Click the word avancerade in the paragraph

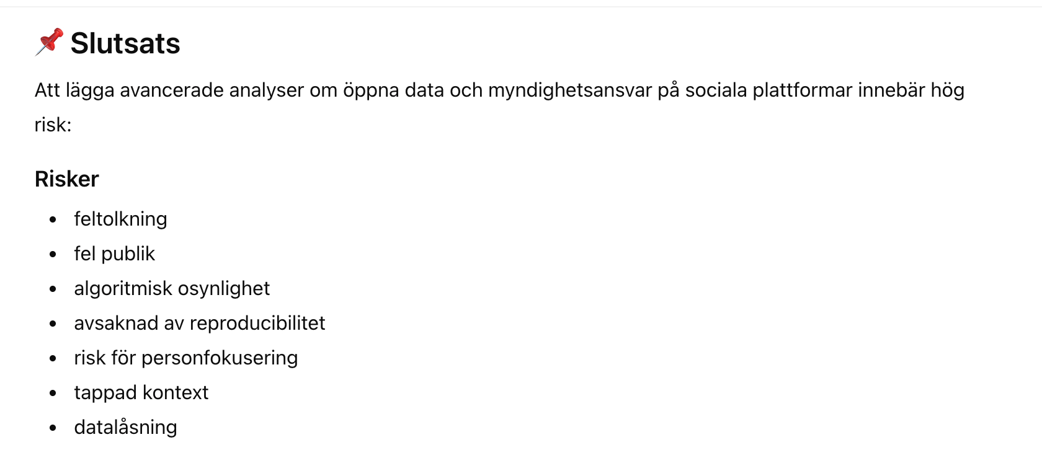pos(171,90)
